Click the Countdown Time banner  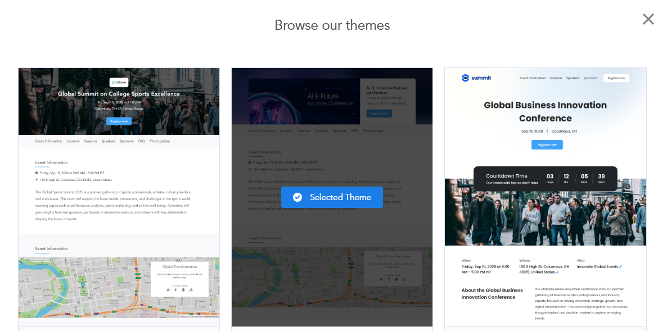click(545, 179)
